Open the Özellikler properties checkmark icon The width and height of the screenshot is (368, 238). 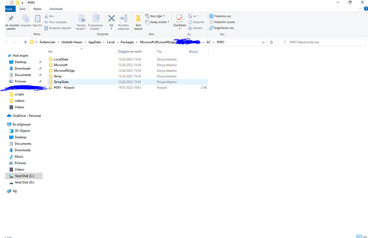[180, 18]
